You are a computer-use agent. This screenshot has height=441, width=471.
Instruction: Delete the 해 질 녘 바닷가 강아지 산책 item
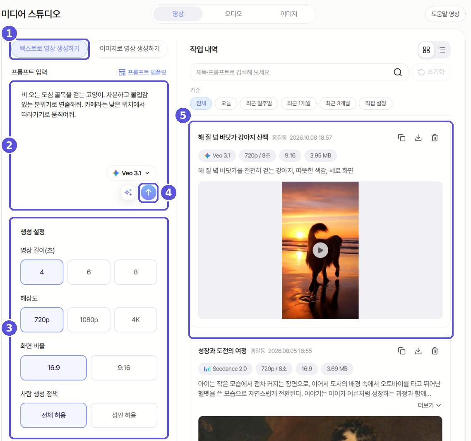coord(435,138)
